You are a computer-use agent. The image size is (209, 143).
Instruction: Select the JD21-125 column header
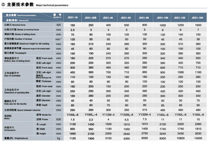(x=180, y=17)
